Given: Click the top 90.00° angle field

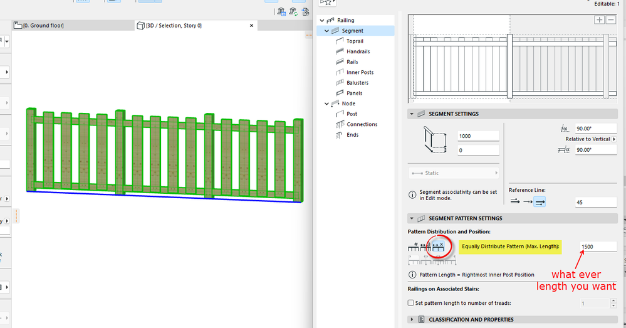Looking at the screenshot, I should (596, 128).
